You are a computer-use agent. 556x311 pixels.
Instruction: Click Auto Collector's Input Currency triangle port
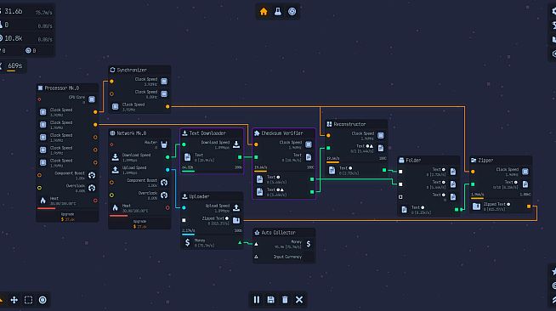256,257
